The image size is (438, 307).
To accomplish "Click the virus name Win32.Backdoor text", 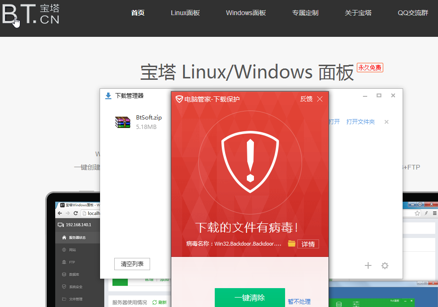I will (248, 244).
